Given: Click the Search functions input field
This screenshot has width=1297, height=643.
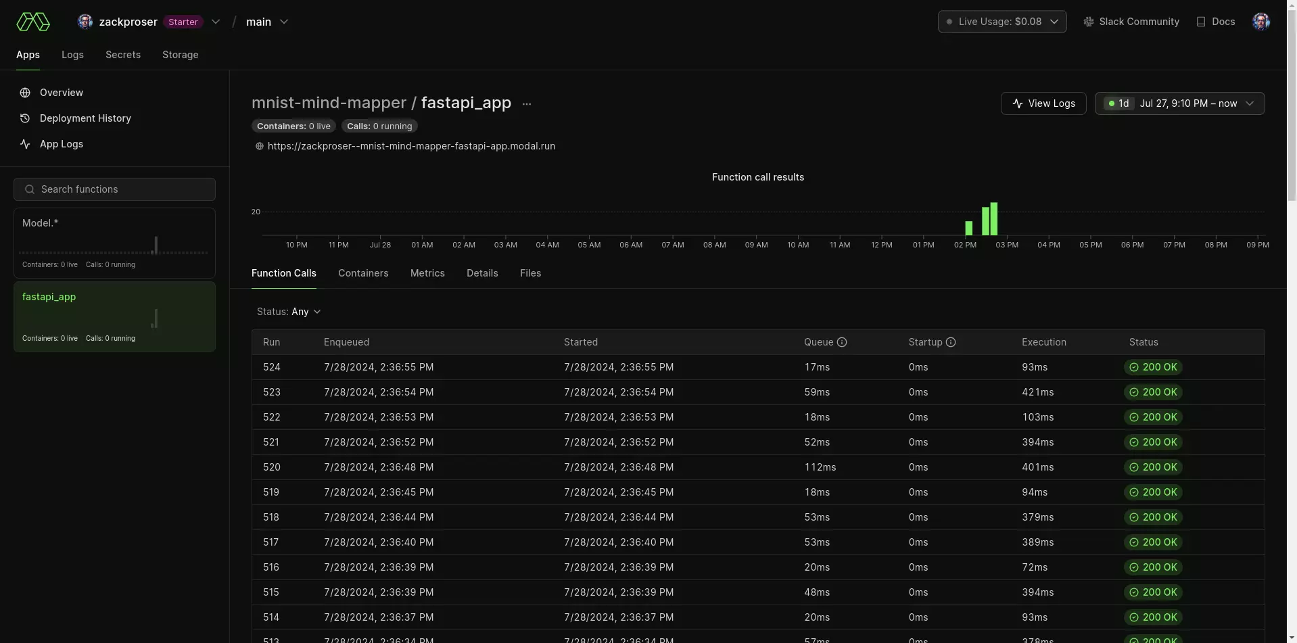Looking at the screenshot, I should pyautogui.click(x=114, y=189).
